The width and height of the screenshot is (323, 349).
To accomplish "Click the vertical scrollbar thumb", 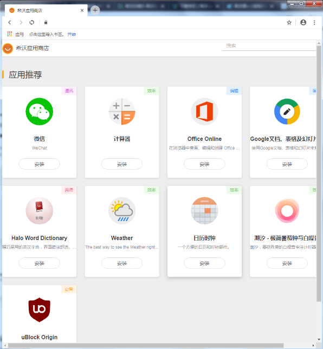I will point(319,173).
